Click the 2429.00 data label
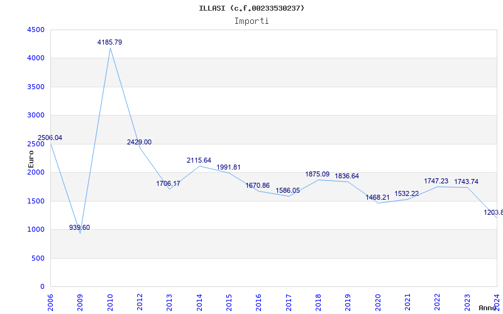503x314 pixels. 139,142
